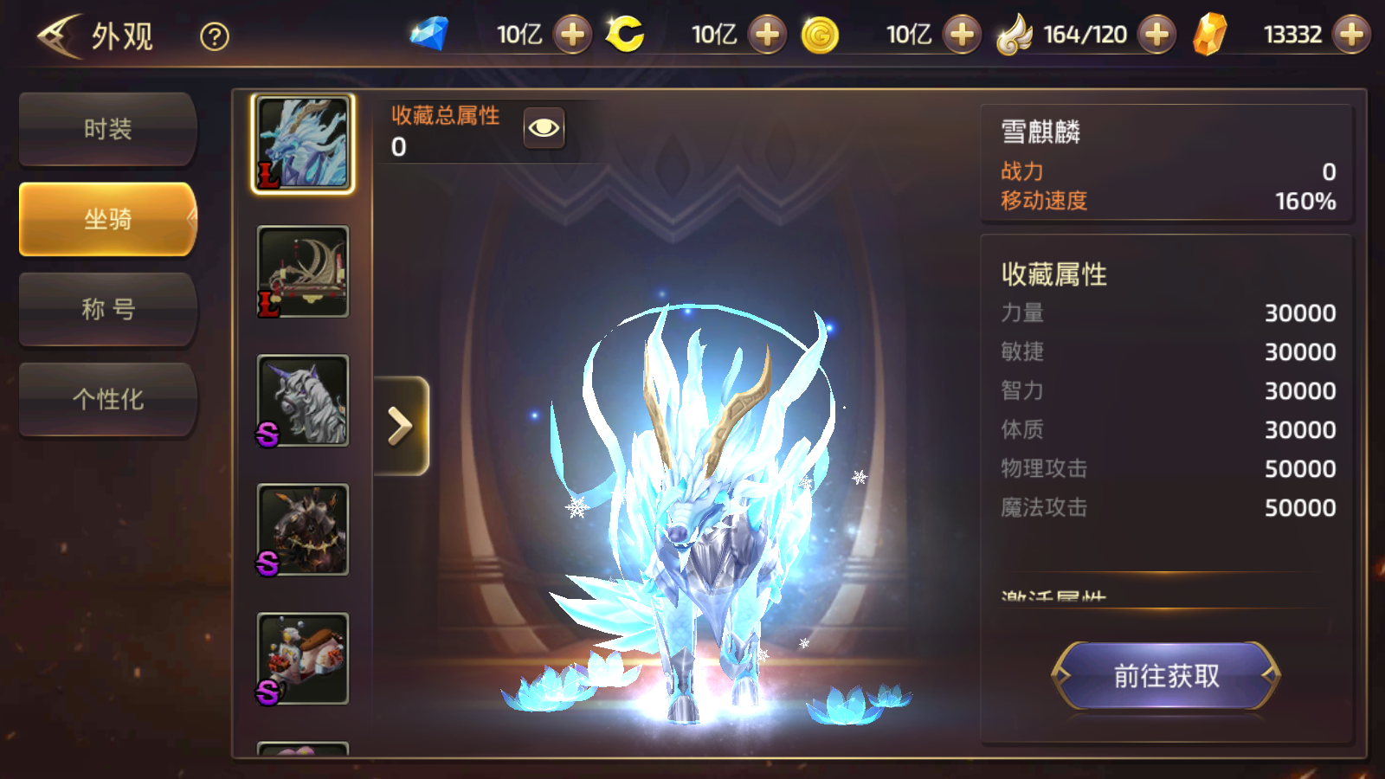Viewport: 1385px width, 779px height.
Task: Open the 个性化 tab
Action: coord(108,399)
